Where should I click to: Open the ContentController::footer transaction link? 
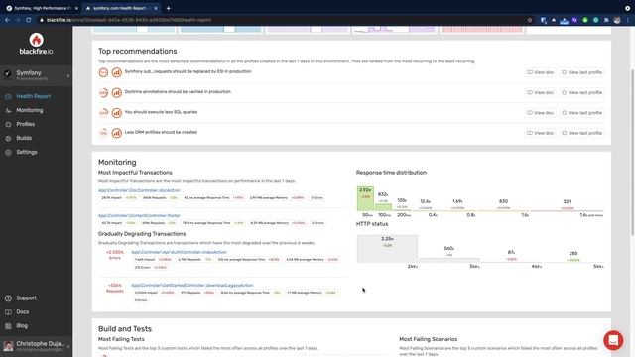click(x=139, y=216)
